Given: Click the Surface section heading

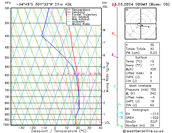Looking at the screenshot, I should [x=141, y=57].
